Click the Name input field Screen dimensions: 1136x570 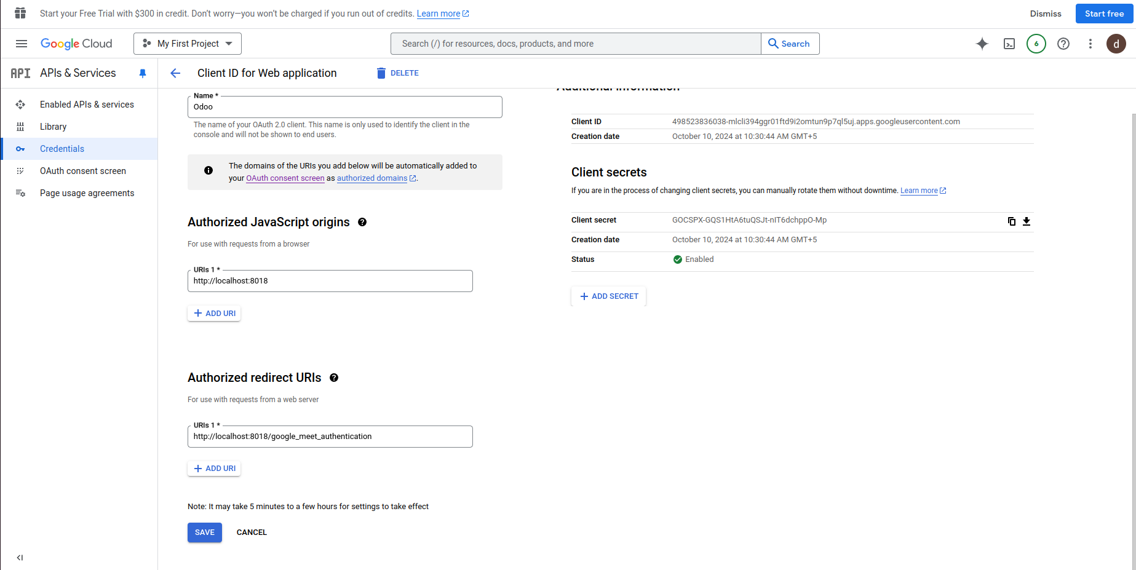[x=344, y=107]
